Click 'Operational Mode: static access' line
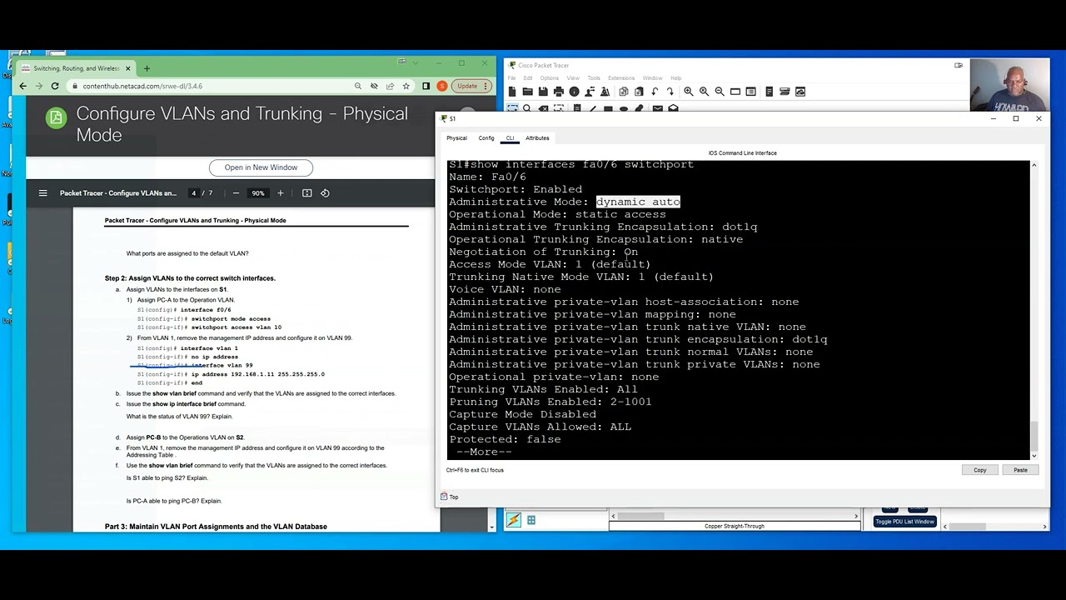The width and height of the screenshot is (1066, 600). [x=557, y=214]
